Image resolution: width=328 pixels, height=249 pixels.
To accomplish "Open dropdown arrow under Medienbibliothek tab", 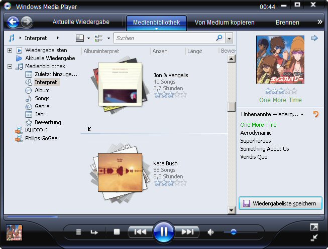I will pos(157,29).
